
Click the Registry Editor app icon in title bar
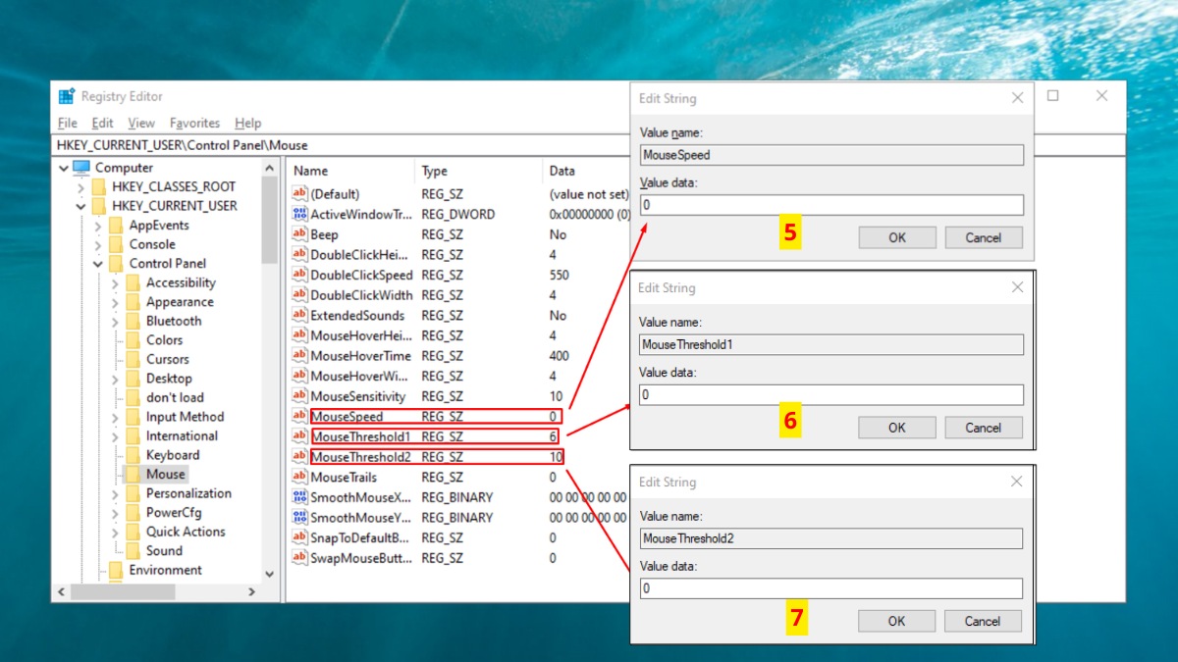pyautogui.click(x=67, y=96)
